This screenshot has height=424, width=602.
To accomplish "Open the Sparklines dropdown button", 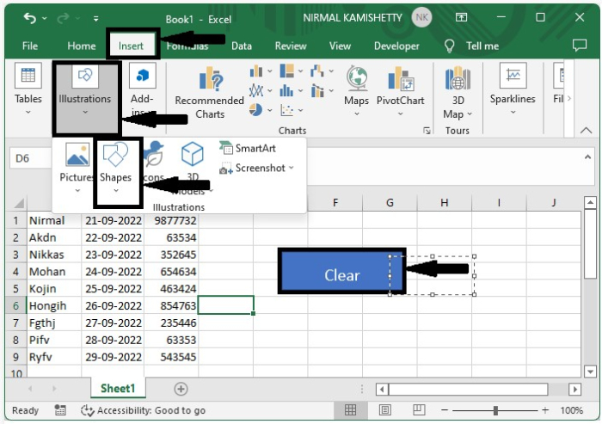I will point(513,89).
